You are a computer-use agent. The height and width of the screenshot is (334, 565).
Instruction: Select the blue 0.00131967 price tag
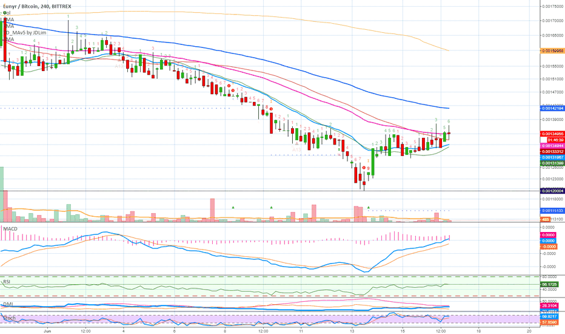click(552, 157)
